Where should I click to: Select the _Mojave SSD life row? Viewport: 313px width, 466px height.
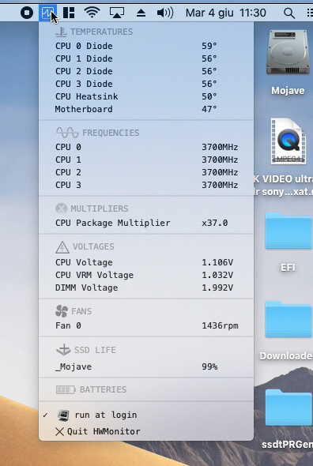146,366
